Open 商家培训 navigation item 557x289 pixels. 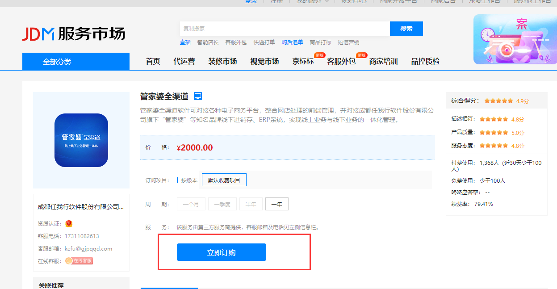(x=383, y=62)
